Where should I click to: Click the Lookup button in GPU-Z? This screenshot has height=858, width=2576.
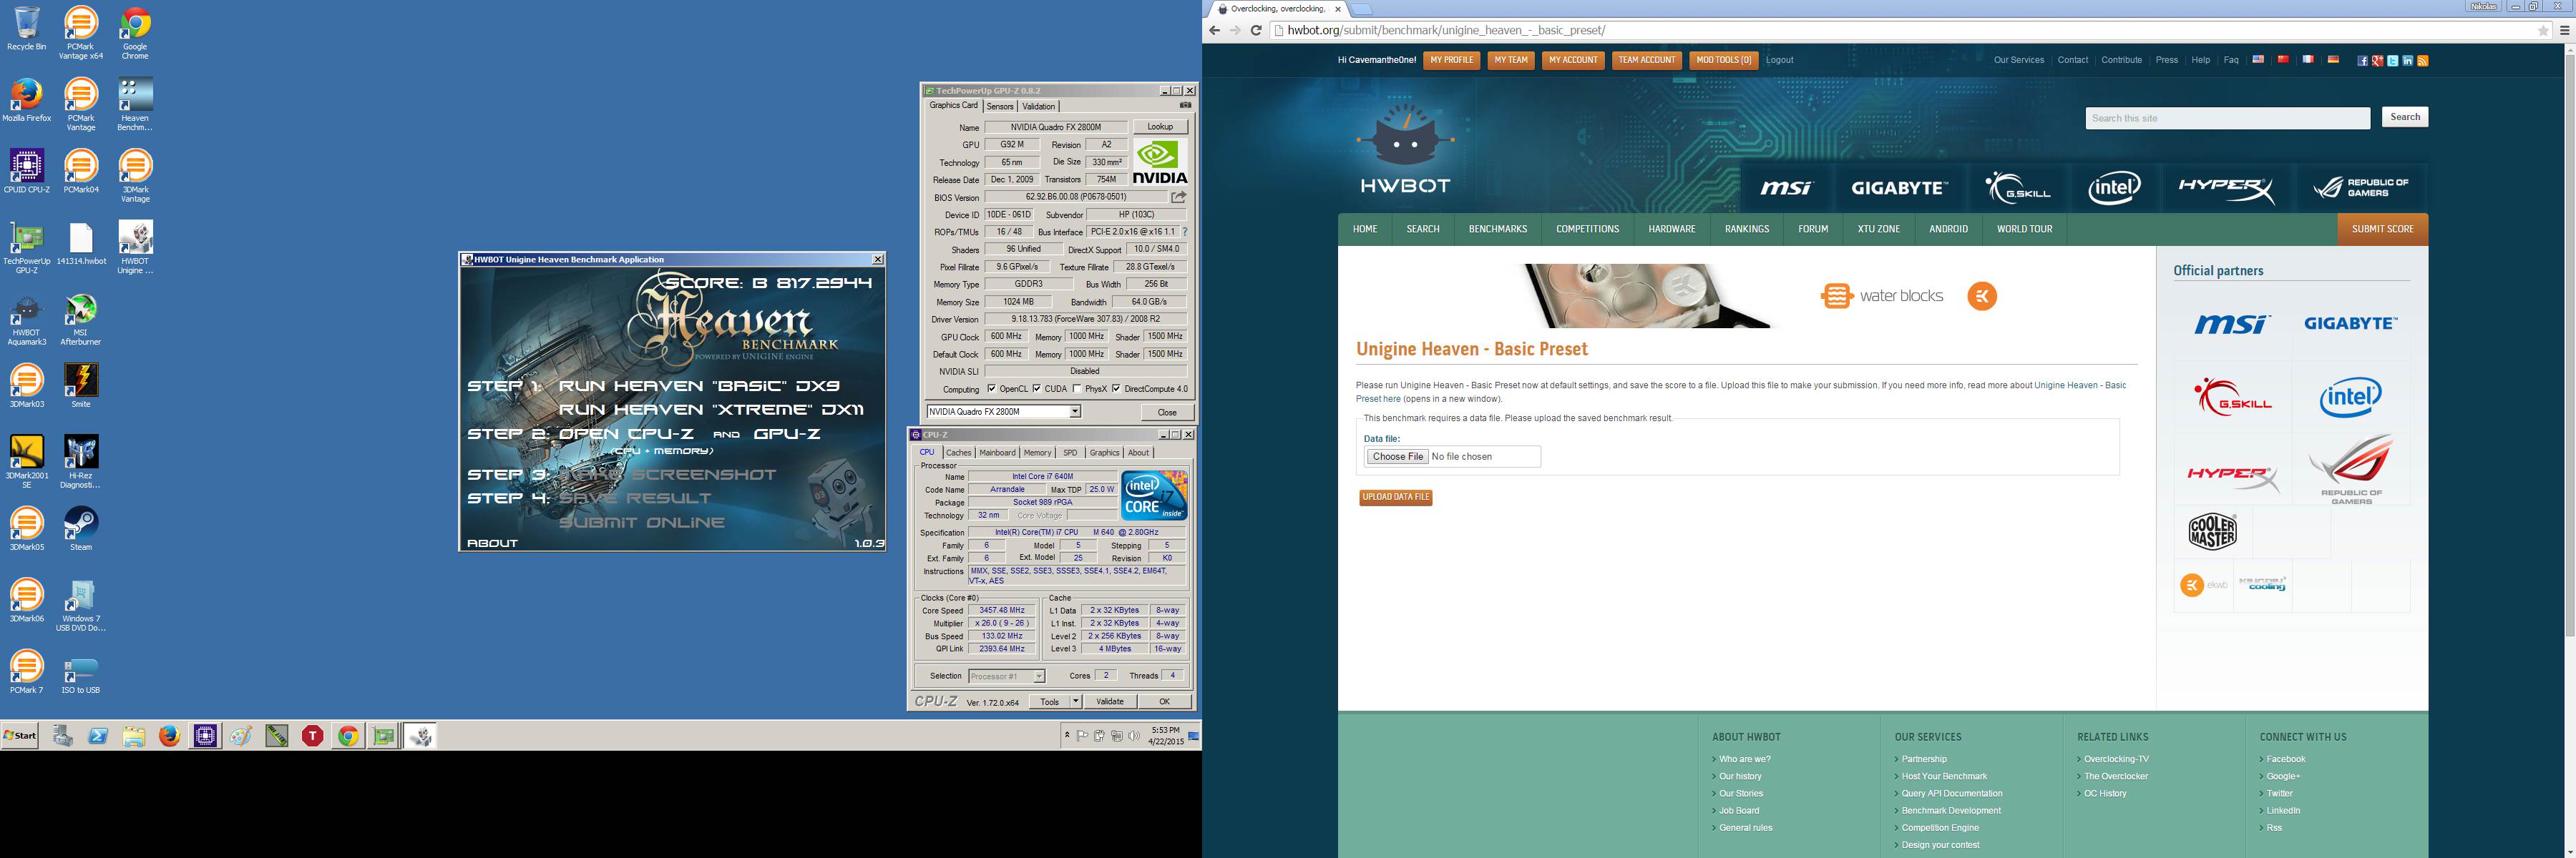click(1160, 127)
